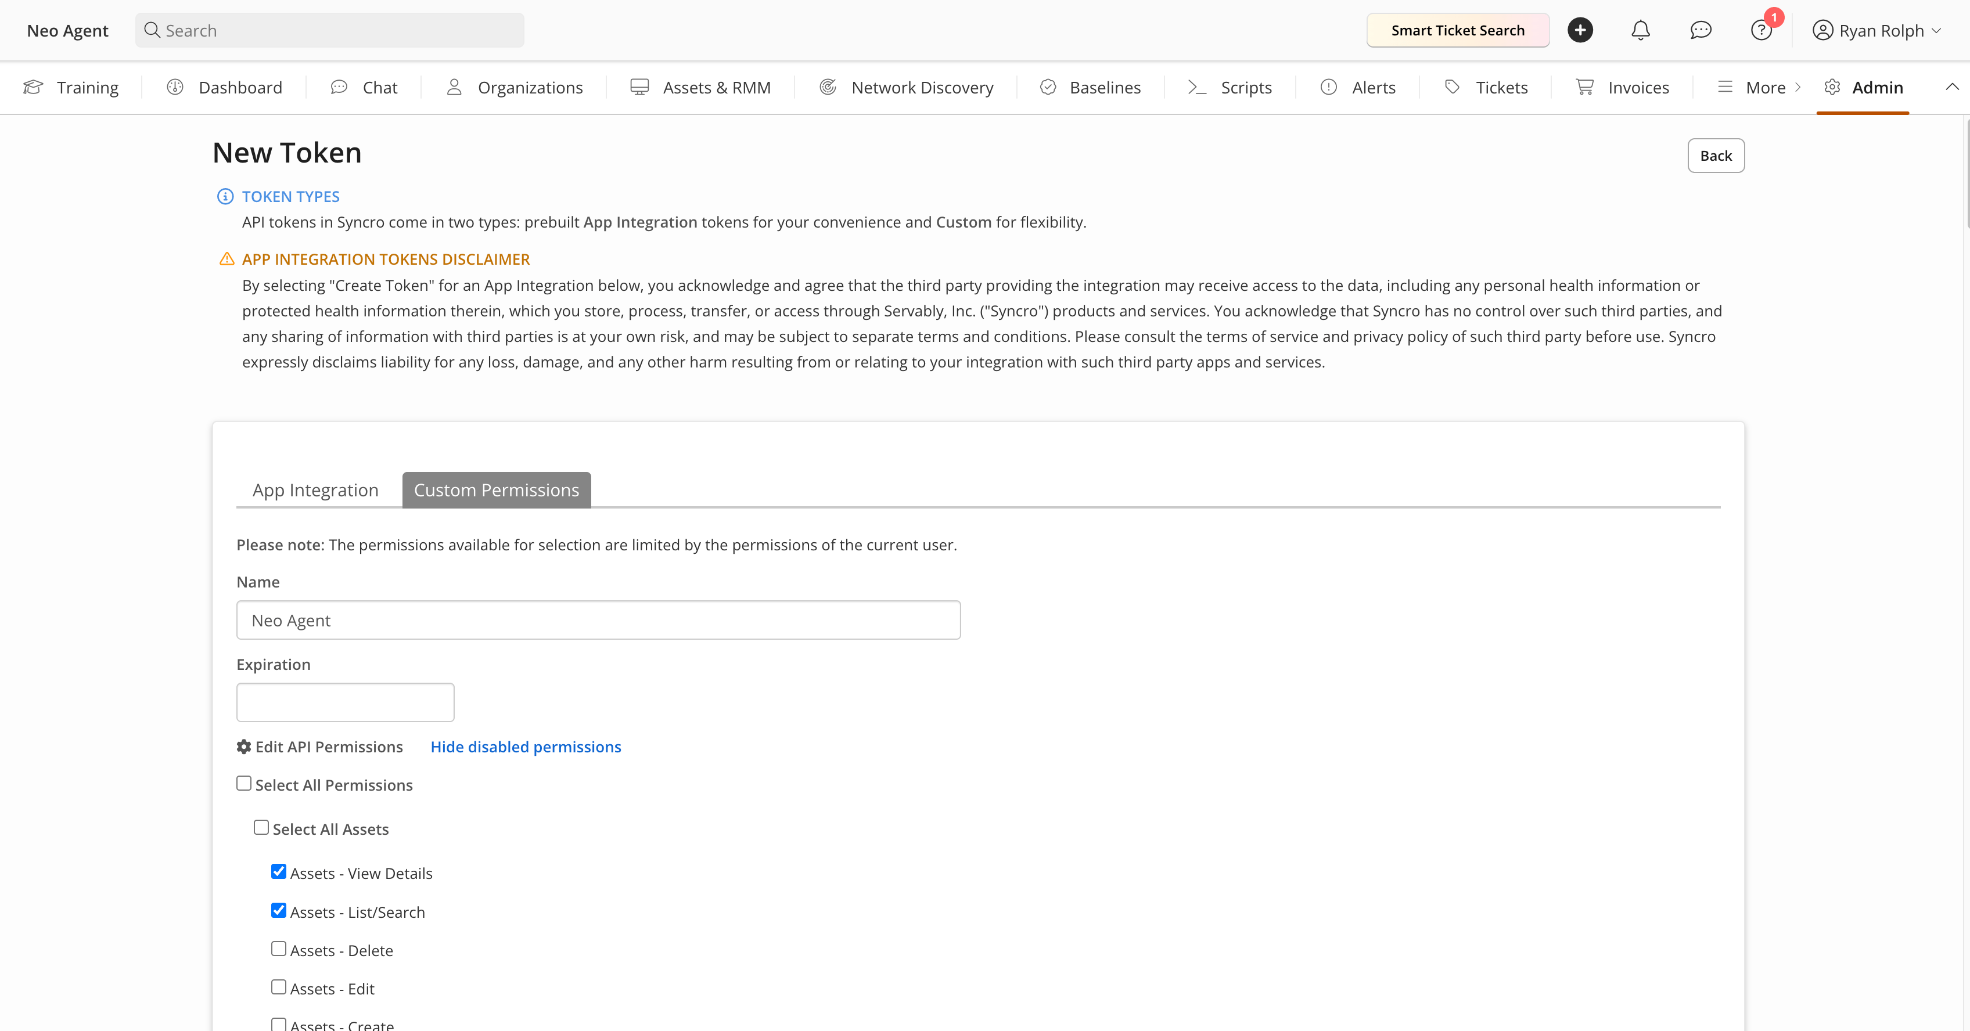Open the Organizations section
The image size is (1970, 1031).
click(515, 87)
